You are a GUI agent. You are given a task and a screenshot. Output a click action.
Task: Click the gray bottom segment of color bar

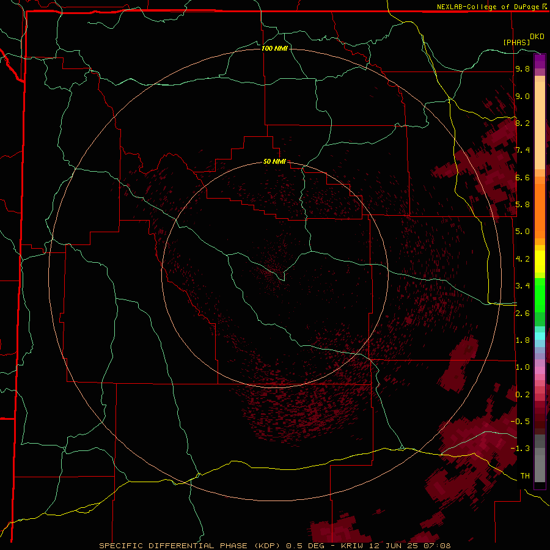[x=540, y=465]
